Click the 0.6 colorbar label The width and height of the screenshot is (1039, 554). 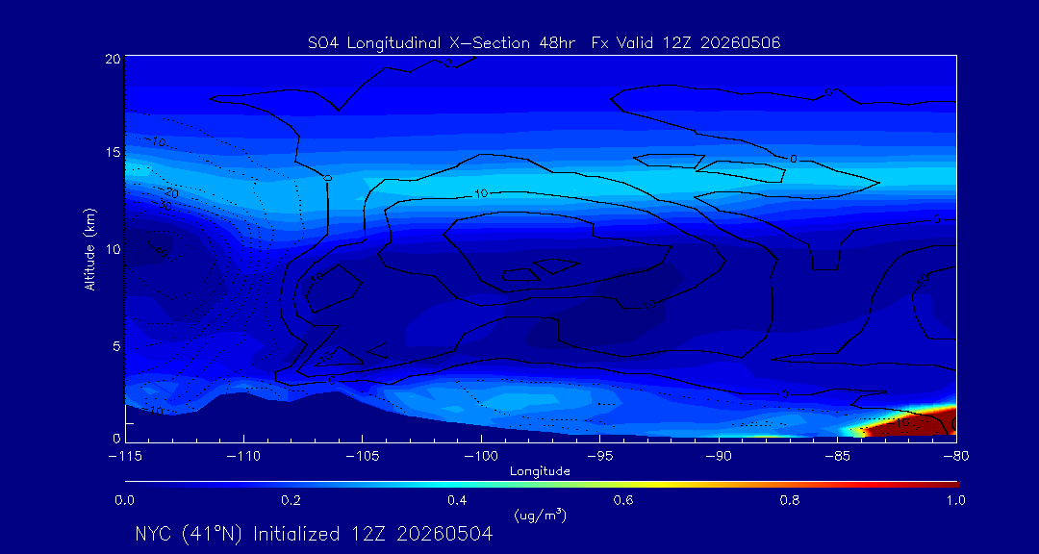pos(622,500)
